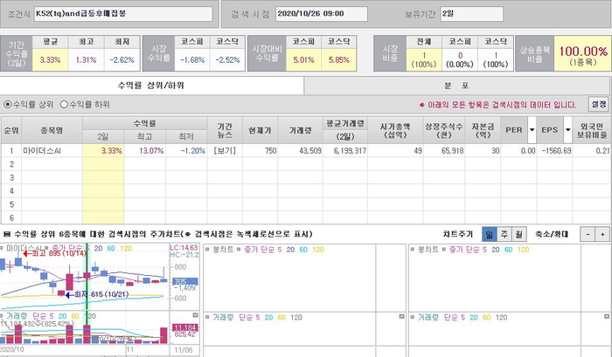Click the 상장주식수 (천) column header
The width and height of the screenshot is (612, 357).
coord(444,130)
